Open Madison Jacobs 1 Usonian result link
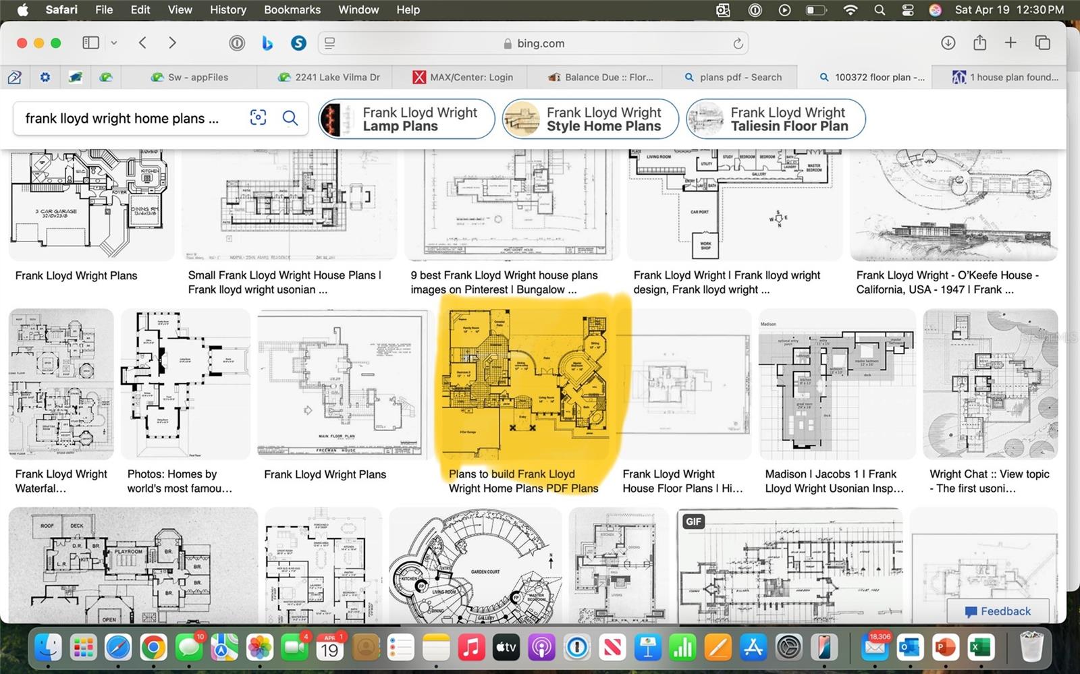1080x674 pixels. pyautogui.click(x=834, y=481)
